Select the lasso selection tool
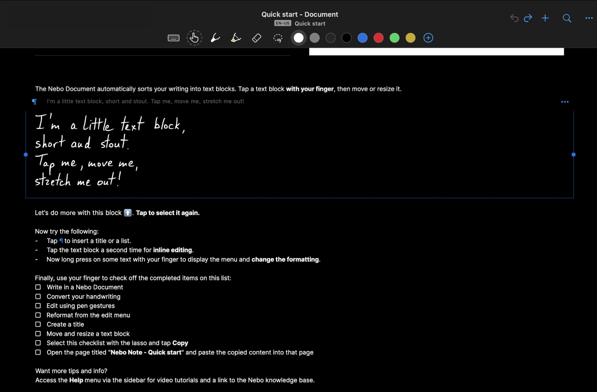This screenshot has width=597, height=392. click(x=278, y=38)
